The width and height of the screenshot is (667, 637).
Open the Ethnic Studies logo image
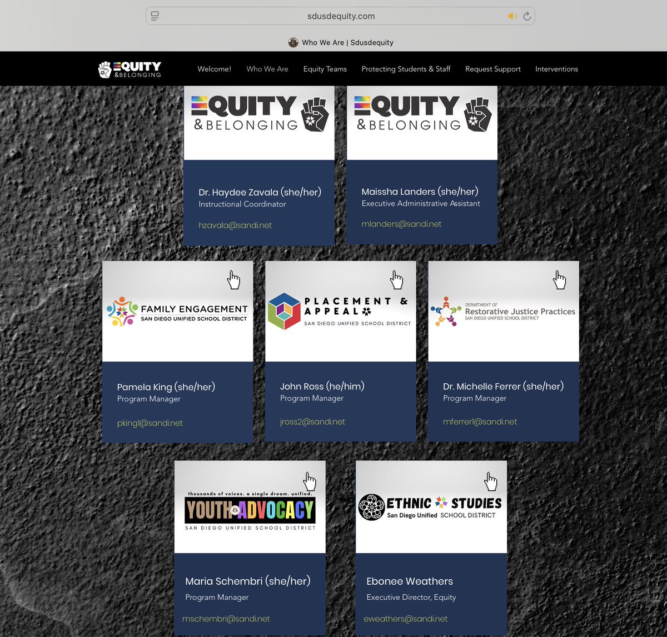pos(430,507)
